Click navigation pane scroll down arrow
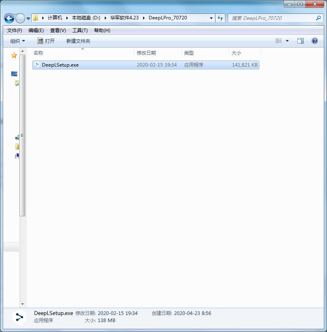The image size is (327, 332). [23, 304]
